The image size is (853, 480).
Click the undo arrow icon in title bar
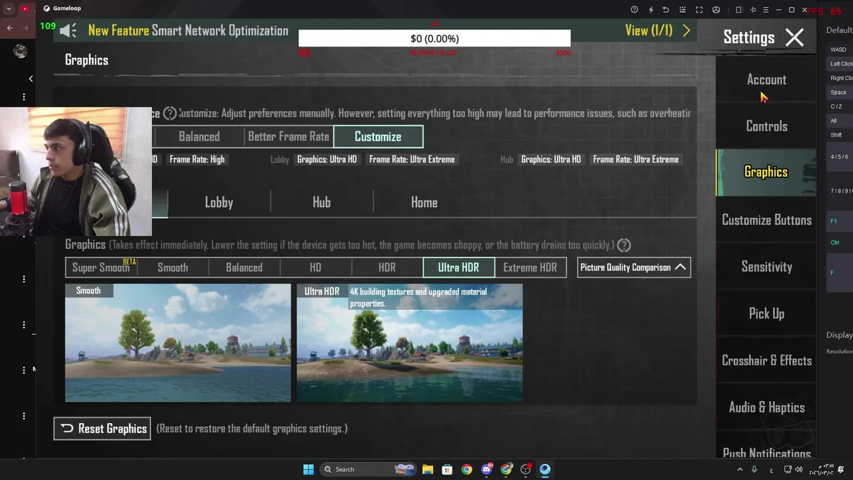coord(666,9)
